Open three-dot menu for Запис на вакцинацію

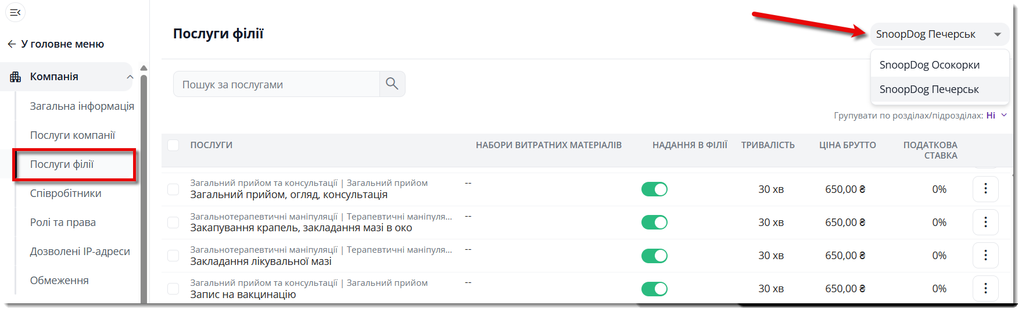coord(985,288)
